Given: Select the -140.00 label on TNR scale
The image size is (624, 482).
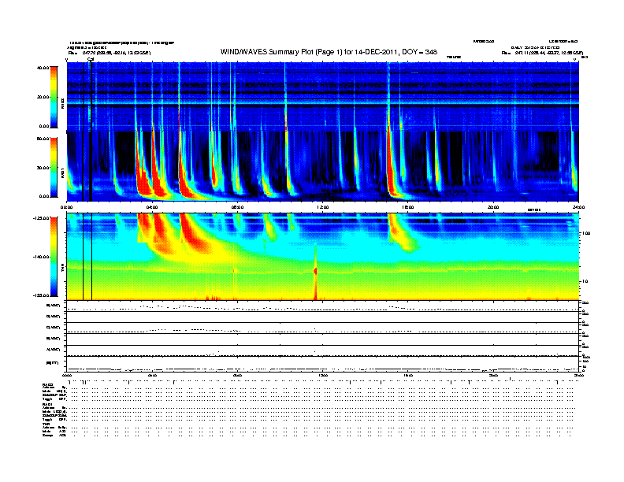Looking at the screenshot, I should tap(41, 257).
